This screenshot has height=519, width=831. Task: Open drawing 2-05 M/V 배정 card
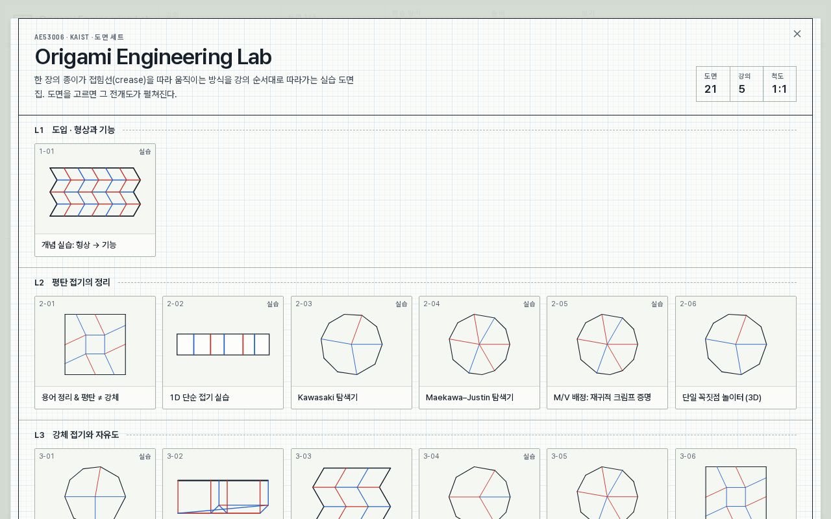pos(607,352)
